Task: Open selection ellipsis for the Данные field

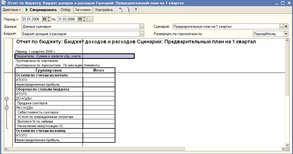Action: coord(142,27)
